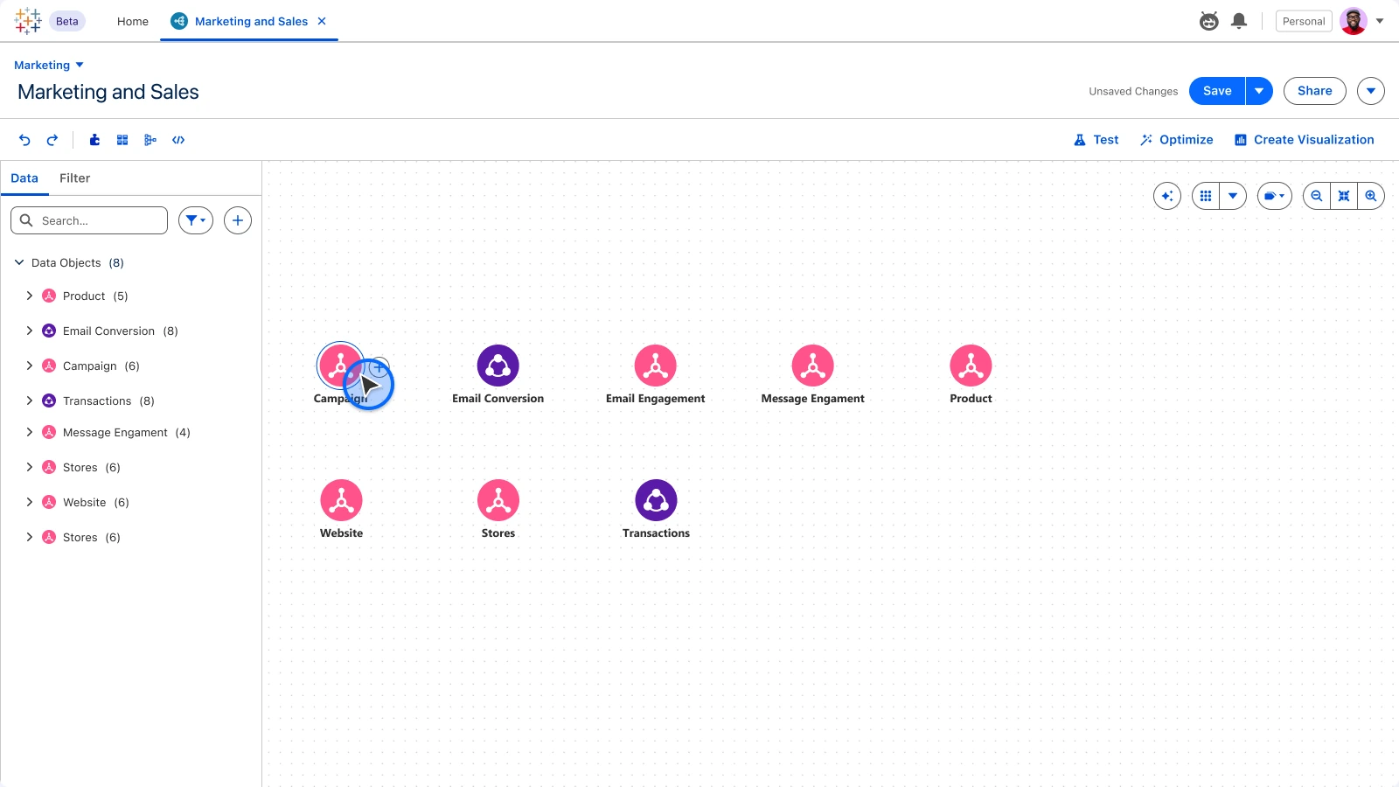This screenshot has width=1399, height=787.
Task: Select the Email Conversion node on canvas
Action: tap(498, 366)
